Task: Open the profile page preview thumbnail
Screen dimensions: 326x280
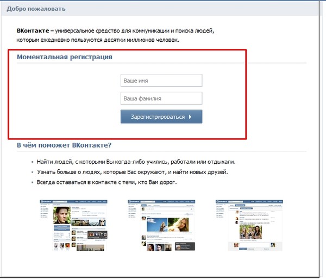Action: click(x=73, y=225)
